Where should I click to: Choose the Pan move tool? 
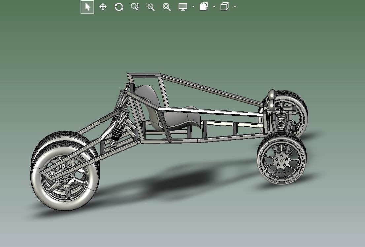[x=103, y=7]
